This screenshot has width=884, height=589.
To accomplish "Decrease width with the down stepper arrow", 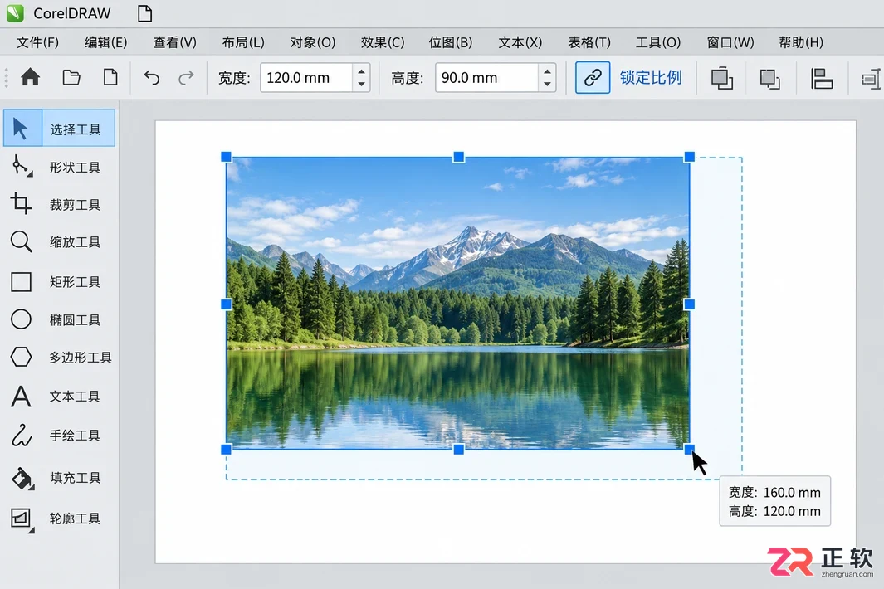I will 361,84.
